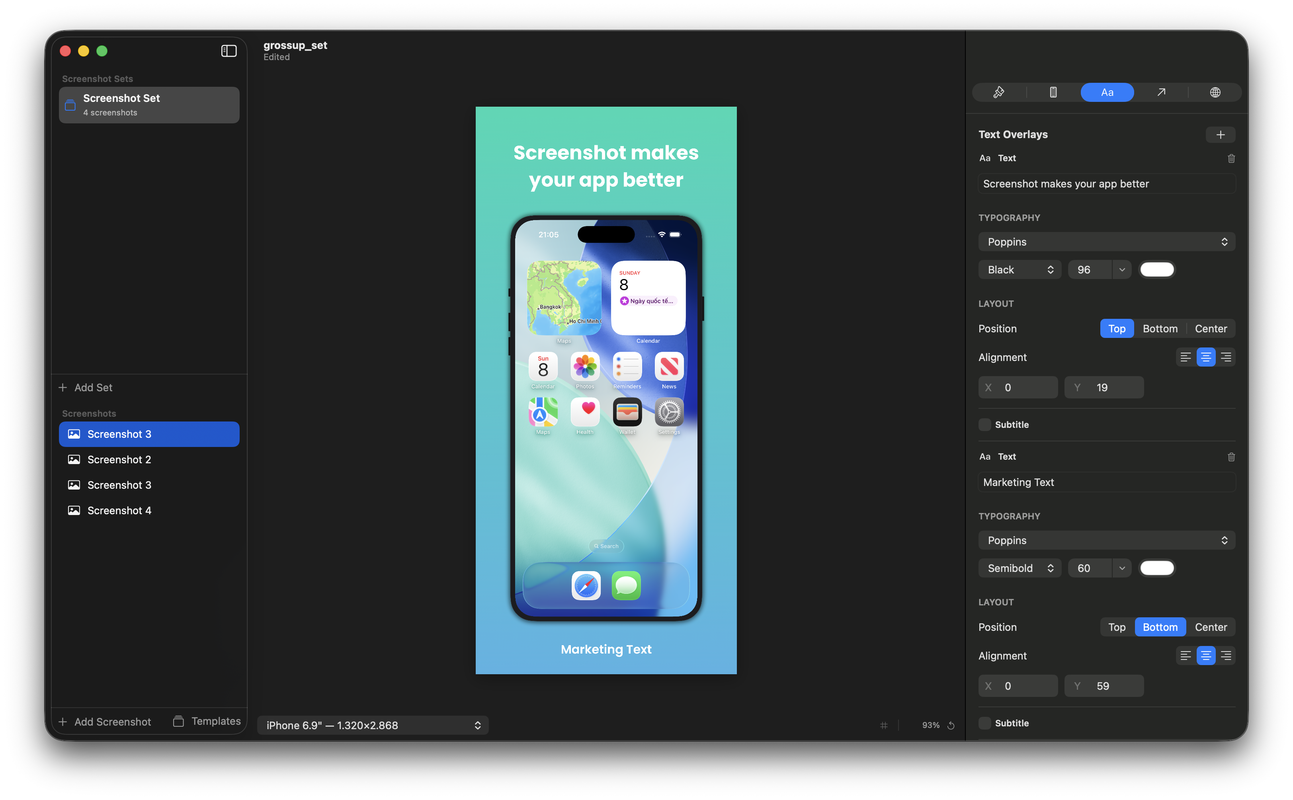Enable Subtitle checkbox under first text overlay
Screen dimensions: 1293x800
pos(984,425)
